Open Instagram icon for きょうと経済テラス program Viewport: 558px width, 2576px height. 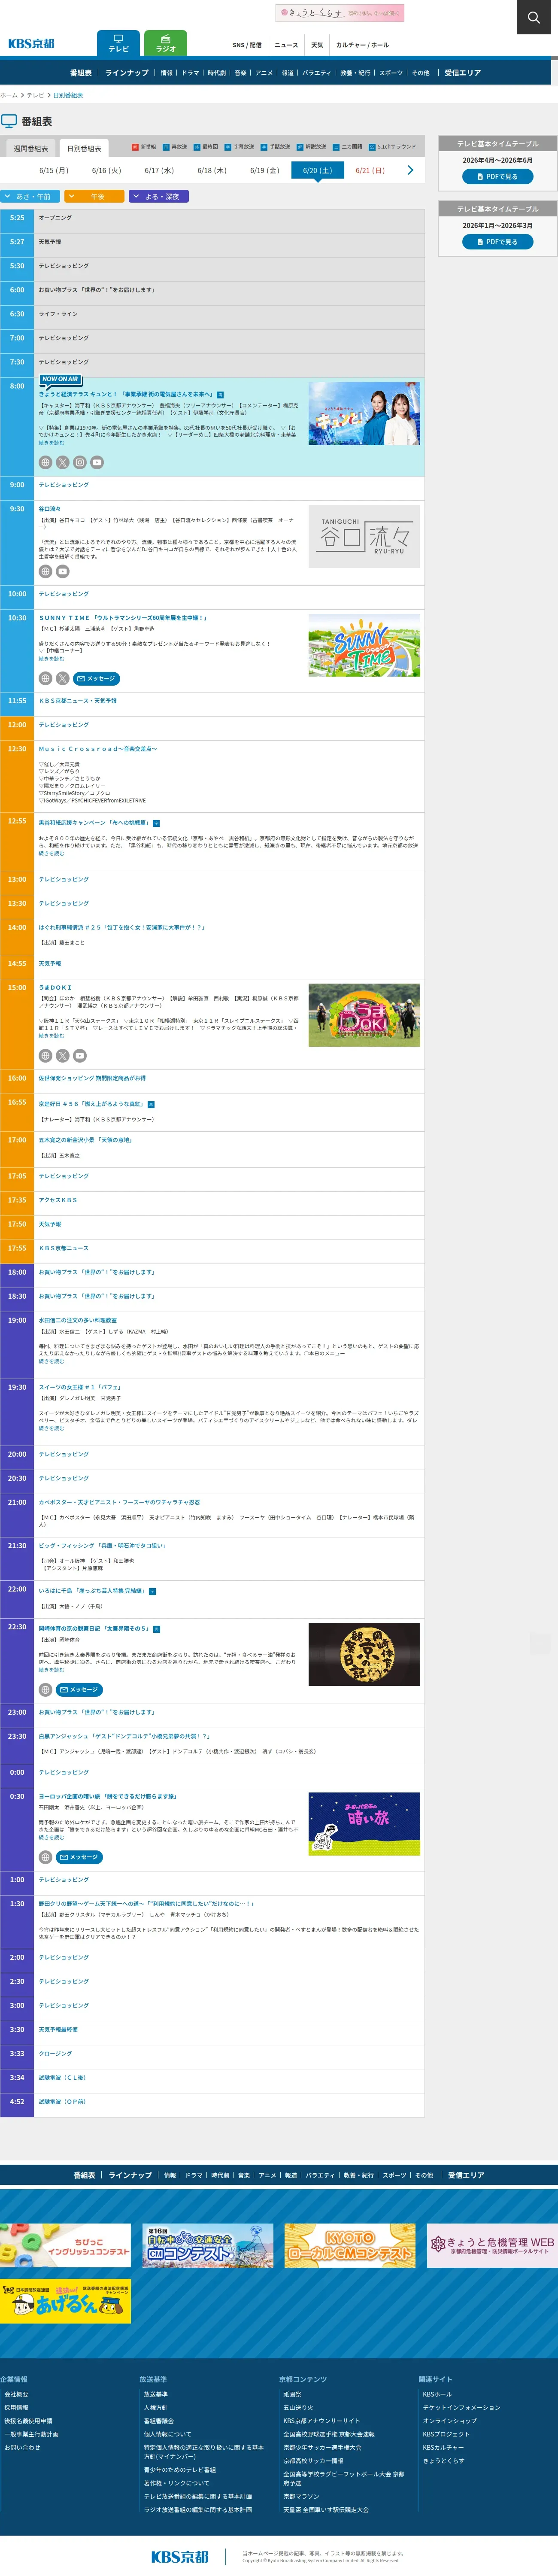(x=79, y=462)
